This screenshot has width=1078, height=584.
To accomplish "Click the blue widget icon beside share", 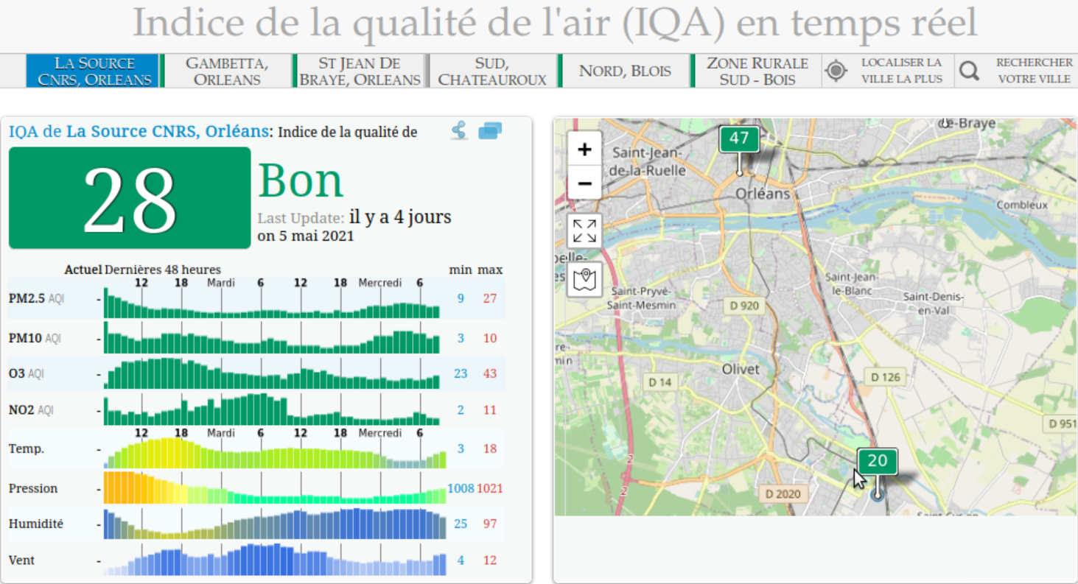I will tap(490, 131).
